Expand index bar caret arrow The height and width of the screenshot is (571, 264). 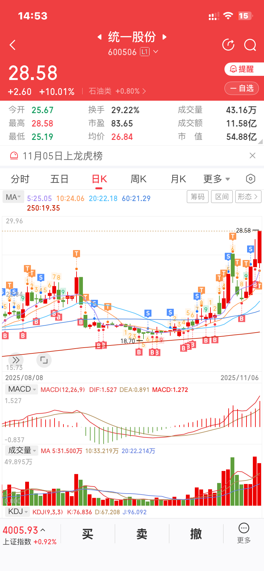43,530
